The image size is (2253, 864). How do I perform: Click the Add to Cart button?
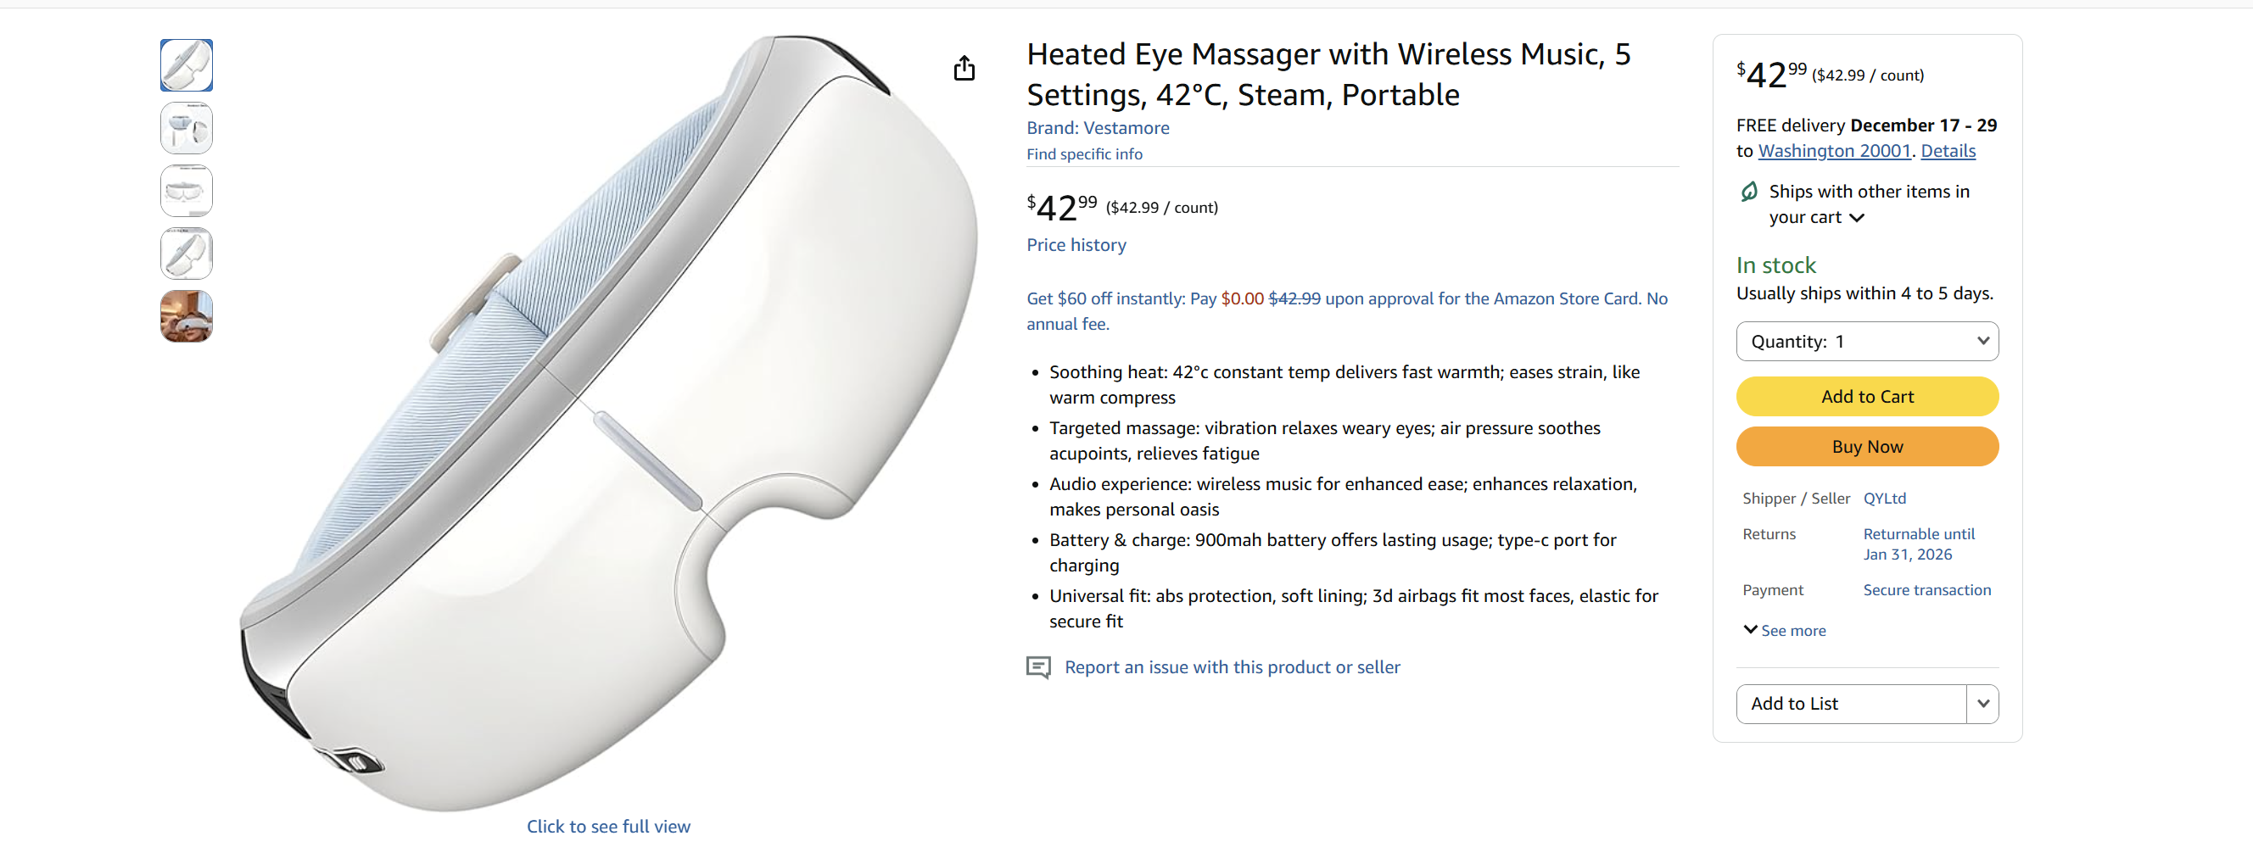point(1866,396)
